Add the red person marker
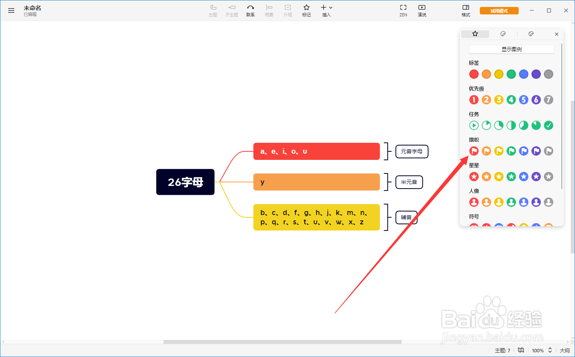 (474, 202)
